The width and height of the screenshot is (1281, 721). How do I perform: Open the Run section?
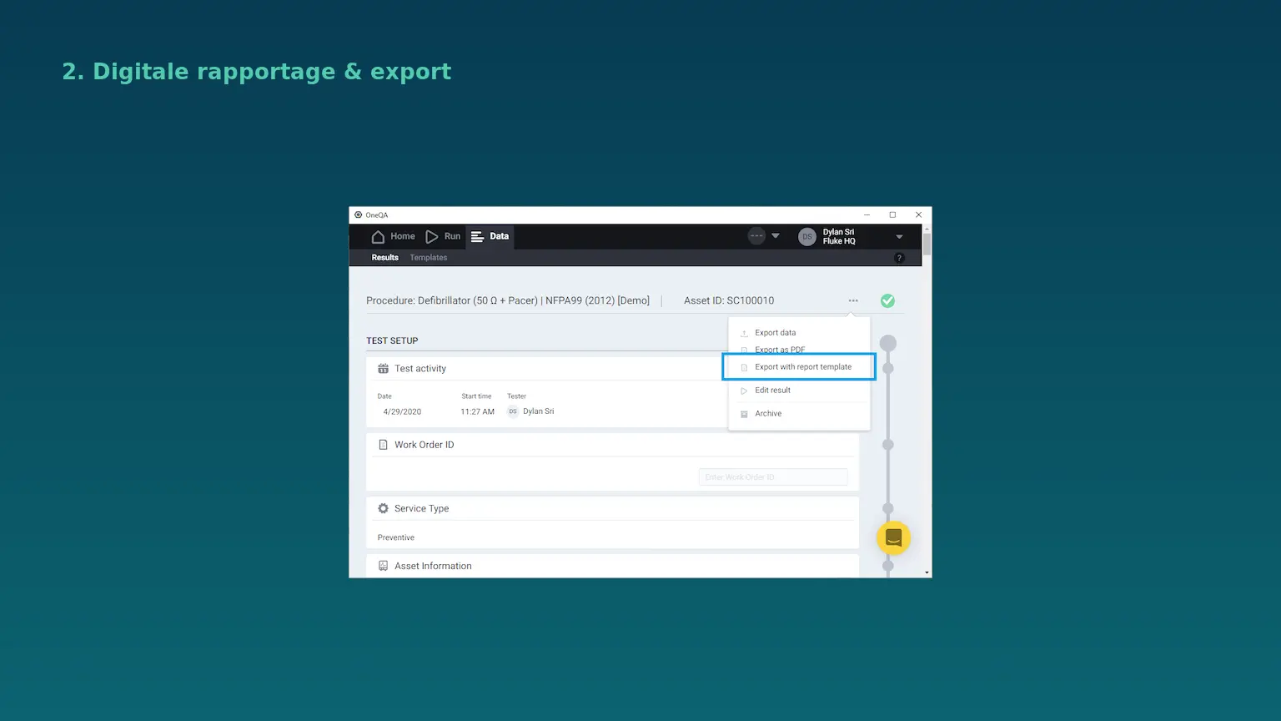point(443,236)
